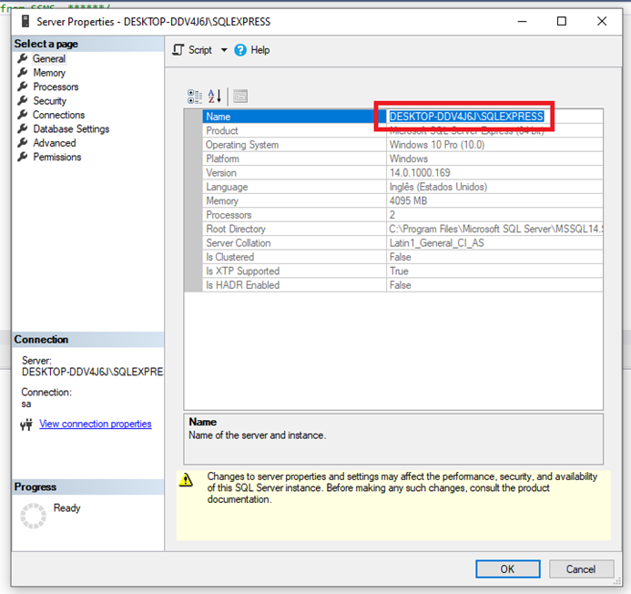Select the Is Clustered property label
The image size is (631, 594).
coord(229,257)
